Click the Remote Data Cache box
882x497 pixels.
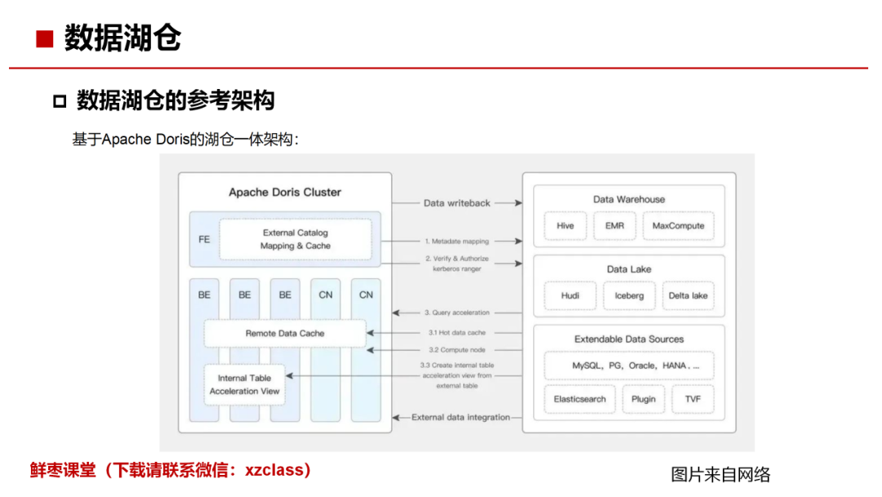tap(285, 334)
